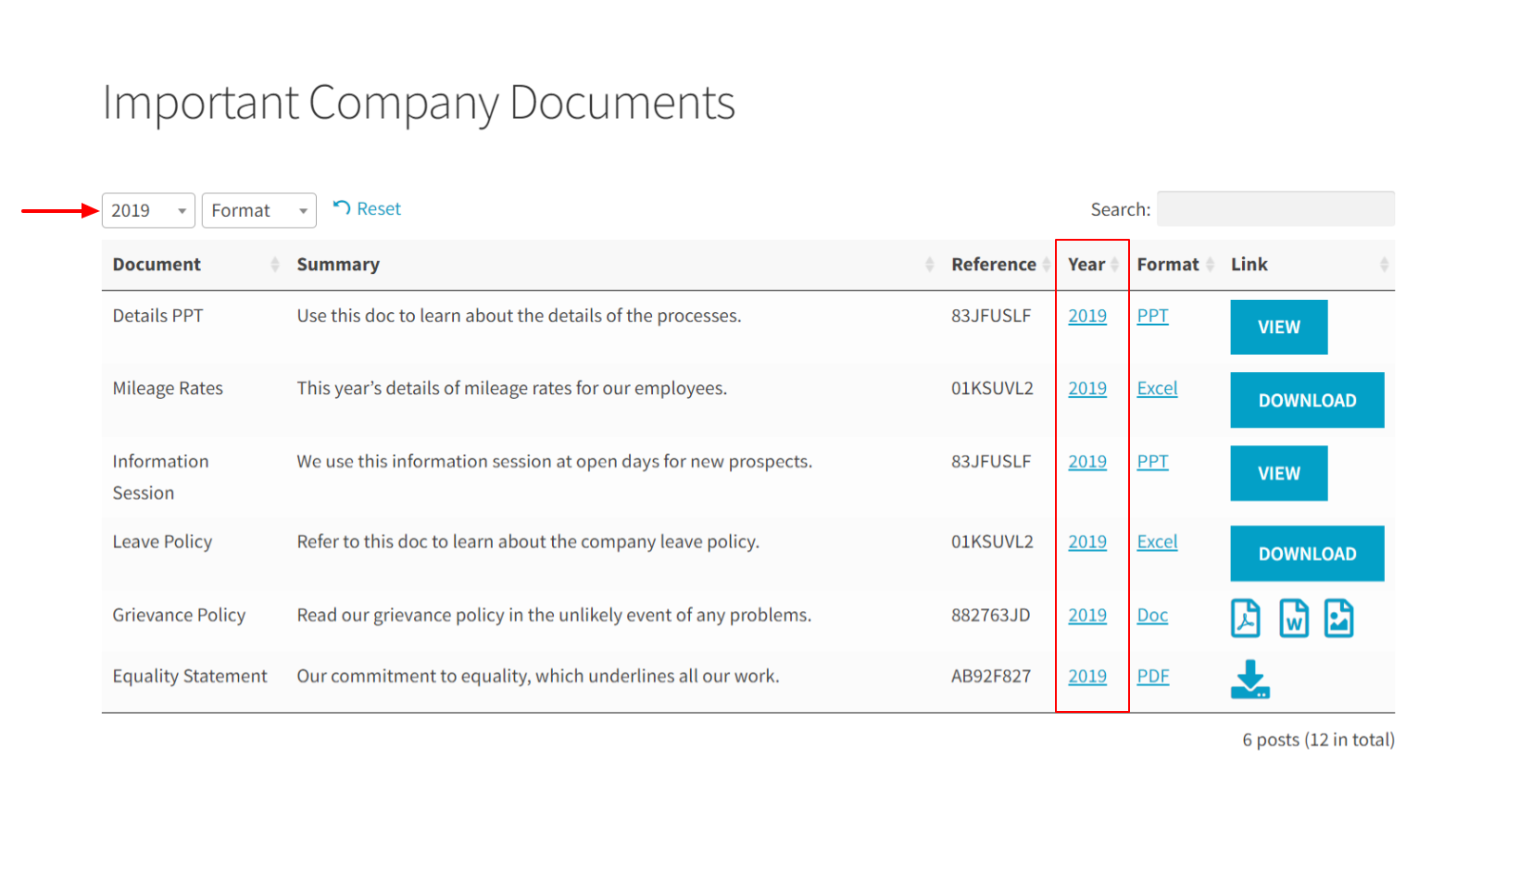Click VIEW button for Information Session
The width and height of the screenshot is (1519, 886).
click(x=1279, y=473)
